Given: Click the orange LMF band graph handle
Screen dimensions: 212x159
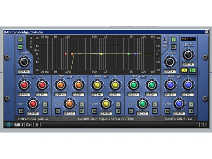Looking at the screenshot, I should (72, 54).
